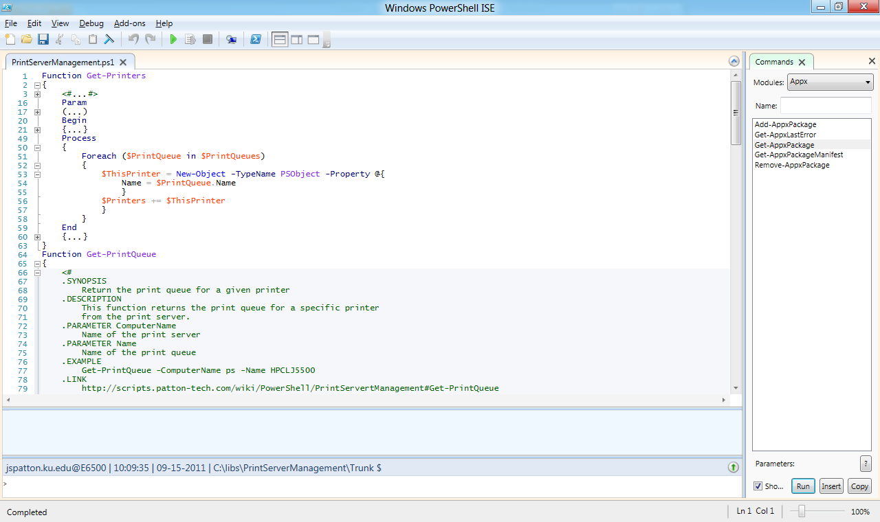880x522 pixels.
Task: Open the Edit menu
Action: pos(34,23)
